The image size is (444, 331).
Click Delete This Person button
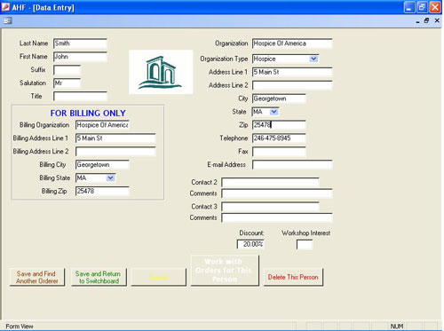tap(293, 277)
